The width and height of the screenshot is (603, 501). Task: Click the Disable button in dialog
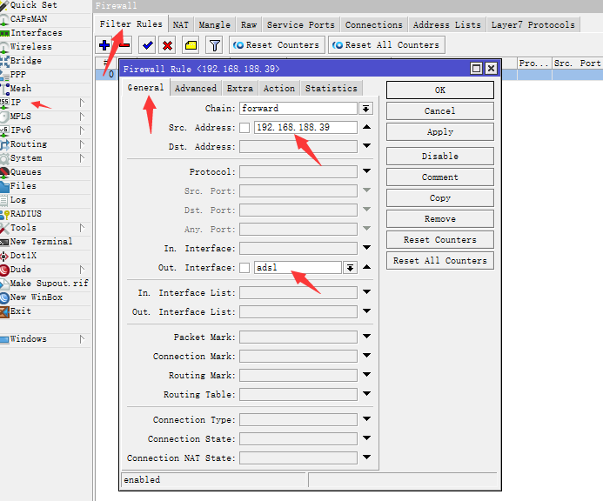point(440,156)
